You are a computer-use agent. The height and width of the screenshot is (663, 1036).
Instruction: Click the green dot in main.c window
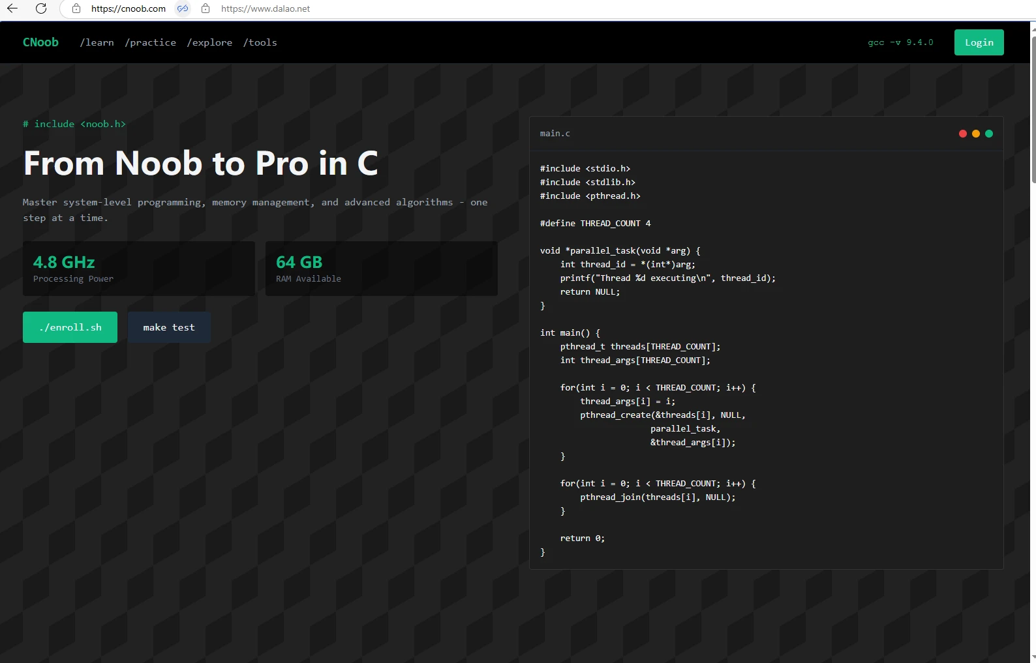pyautogui.click(x=989, y=134)
